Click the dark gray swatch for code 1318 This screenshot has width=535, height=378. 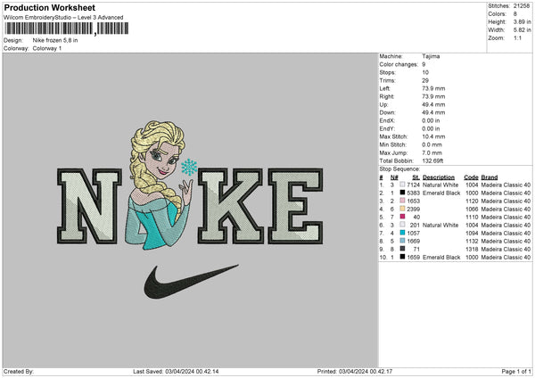[x=402, y=249]
